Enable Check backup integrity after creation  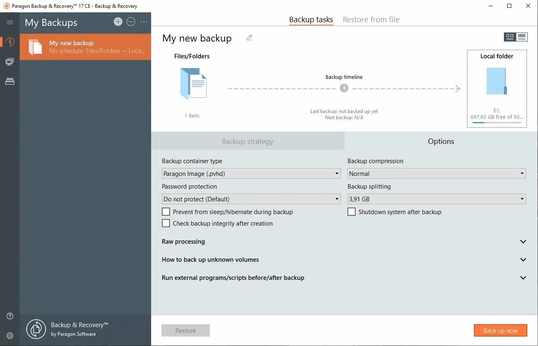[x=166, y=223]
